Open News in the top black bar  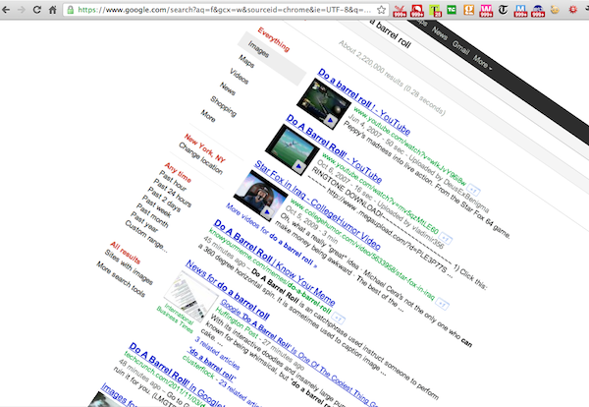tap(440, 33)
